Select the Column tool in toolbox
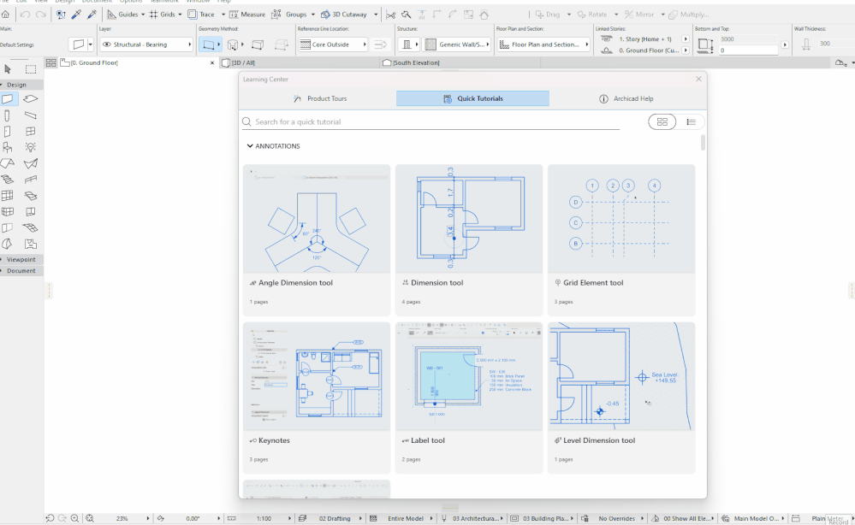This screenshot has width=855, height=525. (7, 115)
